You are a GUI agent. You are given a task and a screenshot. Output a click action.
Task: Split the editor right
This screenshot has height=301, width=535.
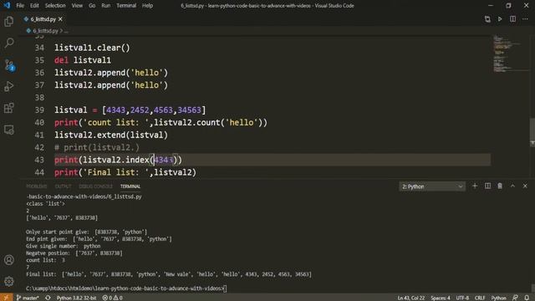pyautogui.click(x=512, y=19)
